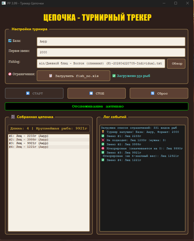Image resolution: width=194 pixels, height=241 pixels.
Task: Click the refresh icon on Сброс button
Action: [153, 93]
